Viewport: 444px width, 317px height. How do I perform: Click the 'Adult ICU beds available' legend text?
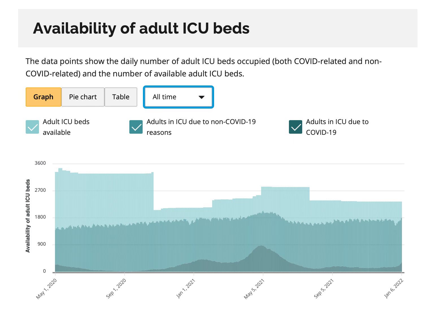coord(66,127)
